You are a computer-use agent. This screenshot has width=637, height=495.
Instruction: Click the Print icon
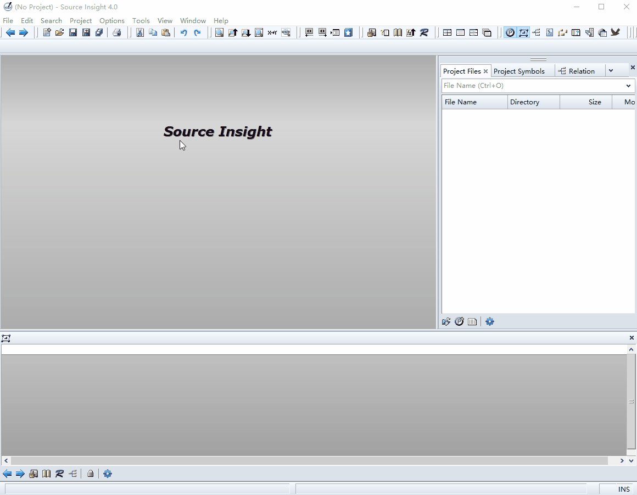tap(117, 32)
